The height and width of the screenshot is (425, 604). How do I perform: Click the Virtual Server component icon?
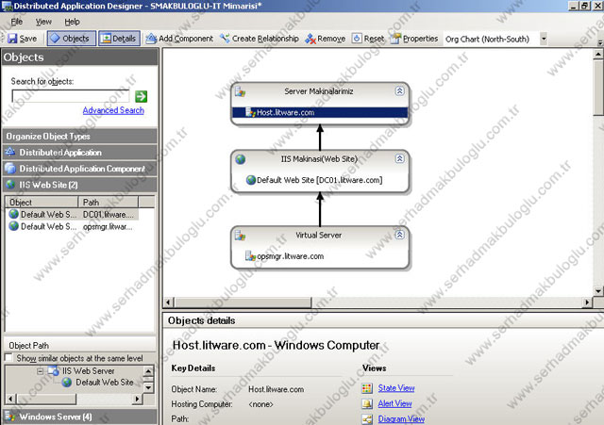coord(241,236)
